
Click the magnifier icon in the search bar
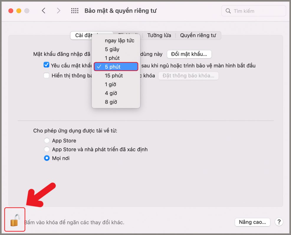click(228, 11)
